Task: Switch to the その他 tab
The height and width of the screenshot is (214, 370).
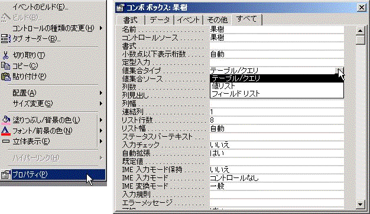Action: coord(218,20)
